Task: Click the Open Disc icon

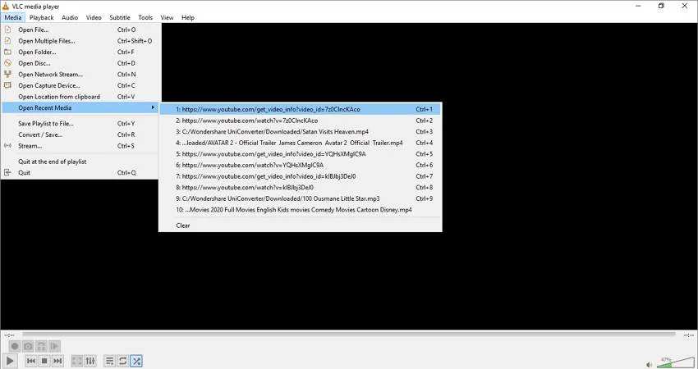Action: click(x=7, y=62)
